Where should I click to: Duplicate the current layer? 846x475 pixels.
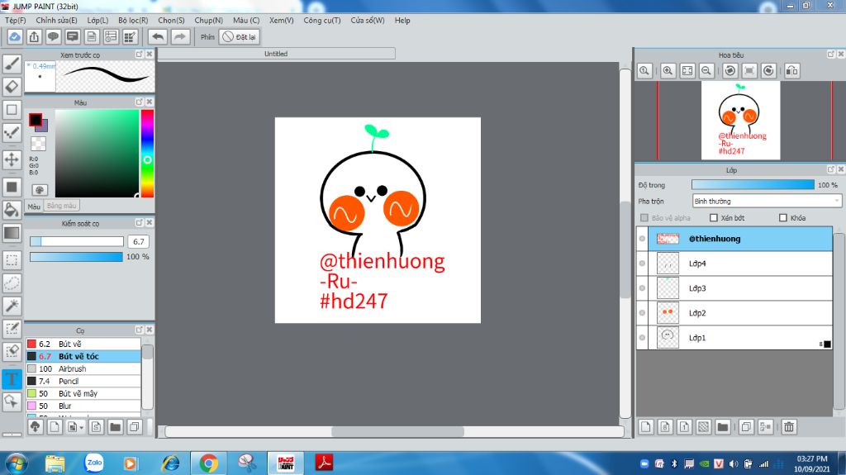pyautogui.click(x=746, y=427)
